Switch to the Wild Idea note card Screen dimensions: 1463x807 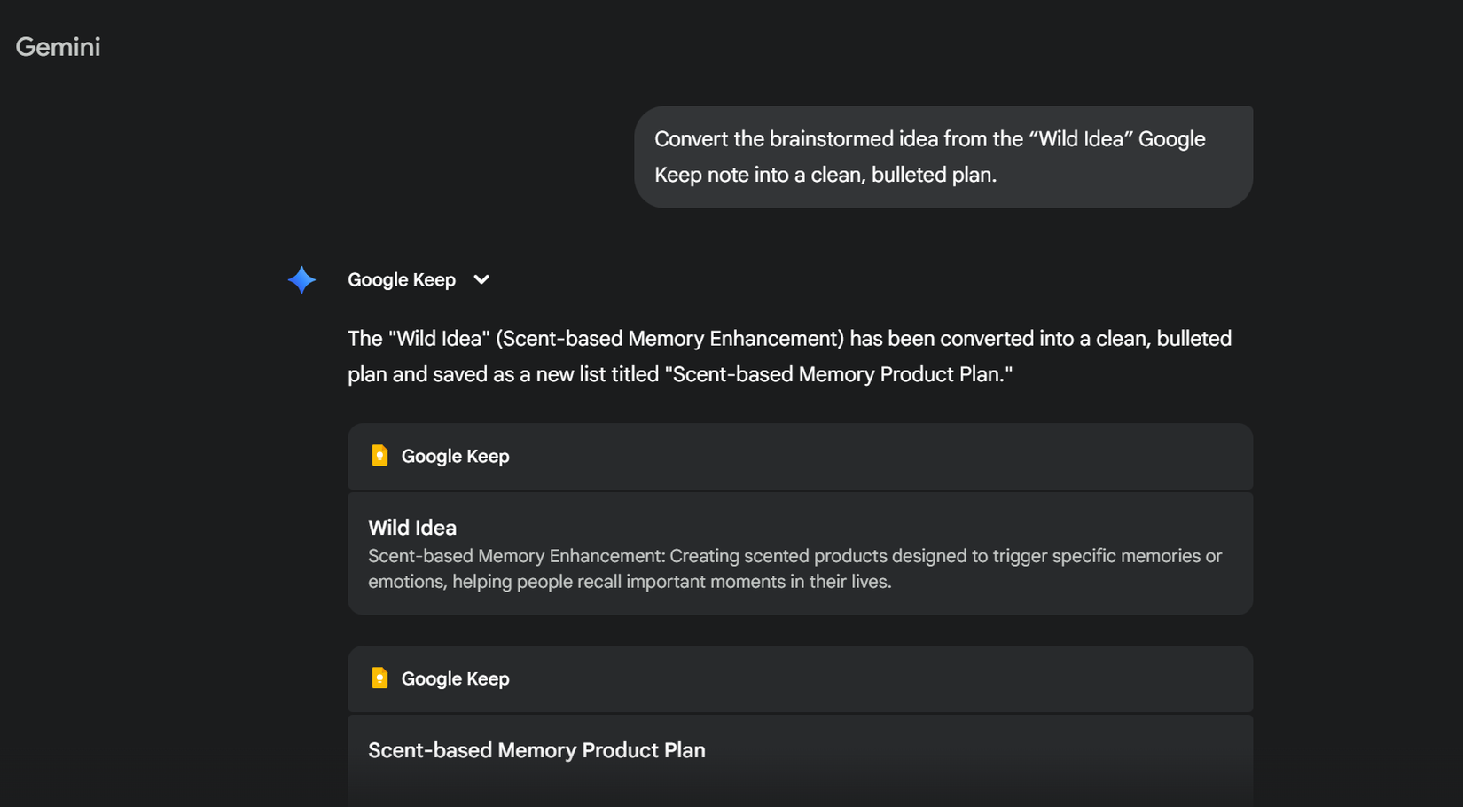point(798,553)
